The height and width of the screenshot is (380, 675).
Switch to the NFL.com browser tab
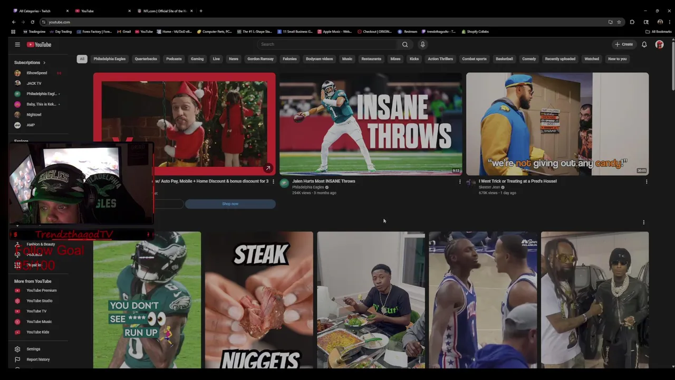click(165, 11)
